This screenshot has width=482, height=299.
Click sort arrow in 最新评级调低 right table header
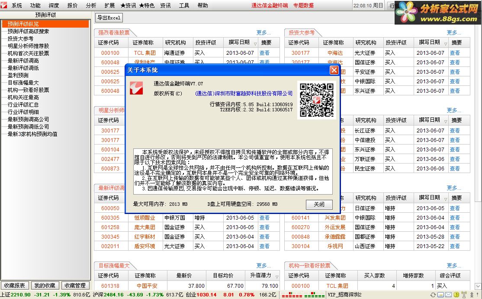(445, 199)
